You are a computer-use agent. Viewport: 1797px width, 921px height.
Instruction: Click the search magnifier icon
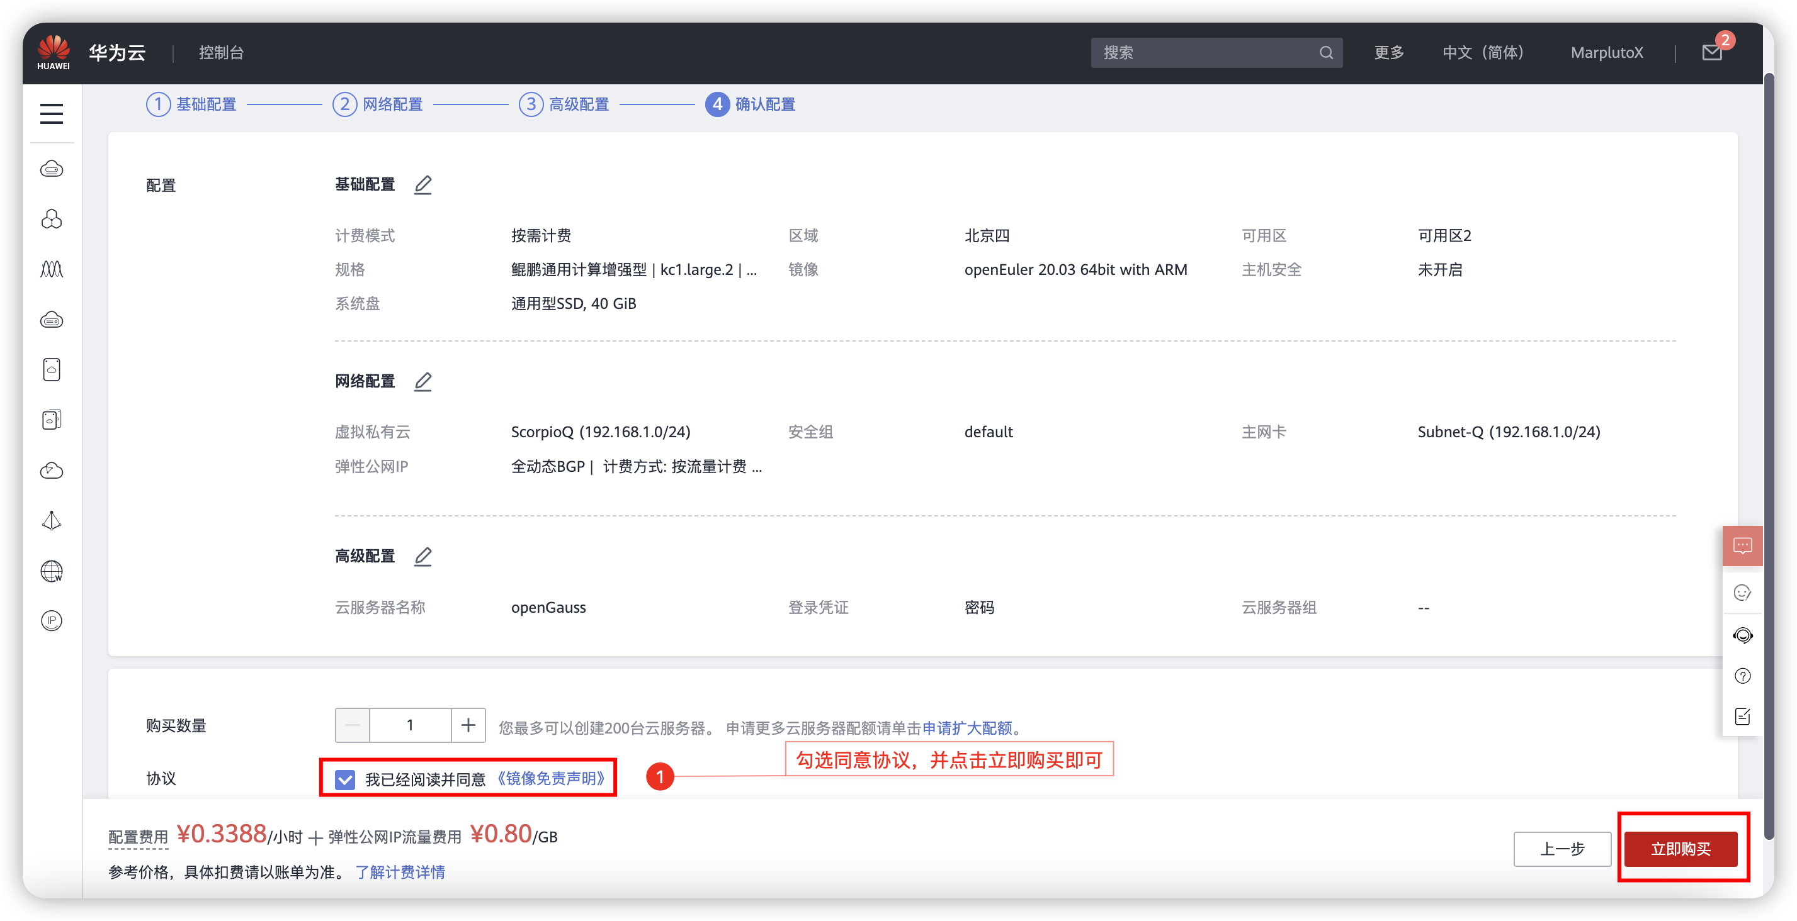1325,53
